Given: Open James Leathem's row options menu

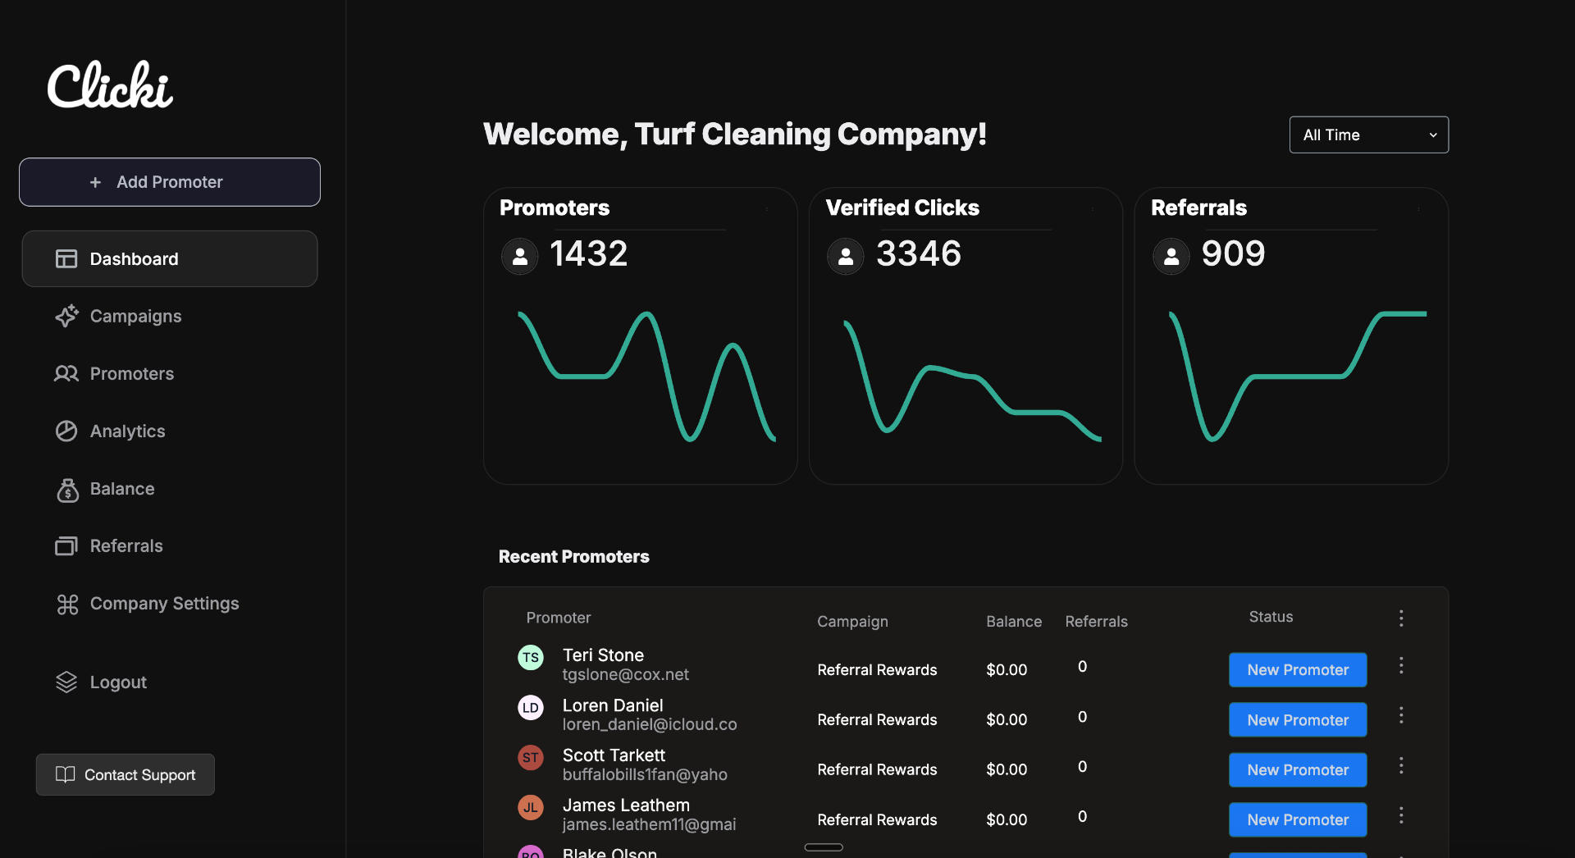Looking at the screenshot, I should click(1401, 815).
